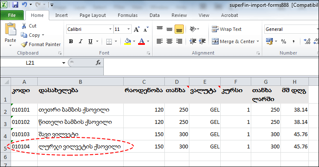The height and width of the screenshot is (167, 319).
Task: Click the Insert Function fx icon
Action: (x=98, y=63)
